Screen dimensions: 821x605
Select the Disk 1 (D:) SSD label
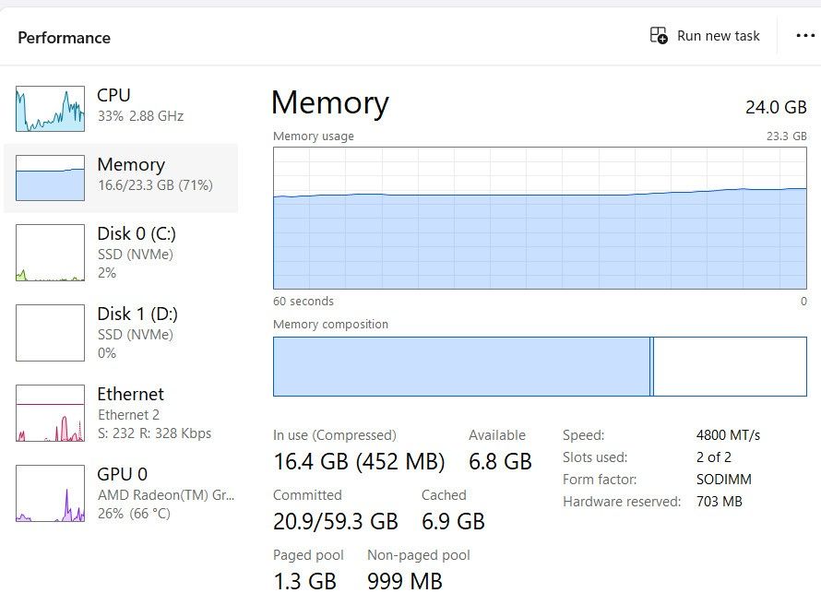pyautogui.click(x=135, y=335)
